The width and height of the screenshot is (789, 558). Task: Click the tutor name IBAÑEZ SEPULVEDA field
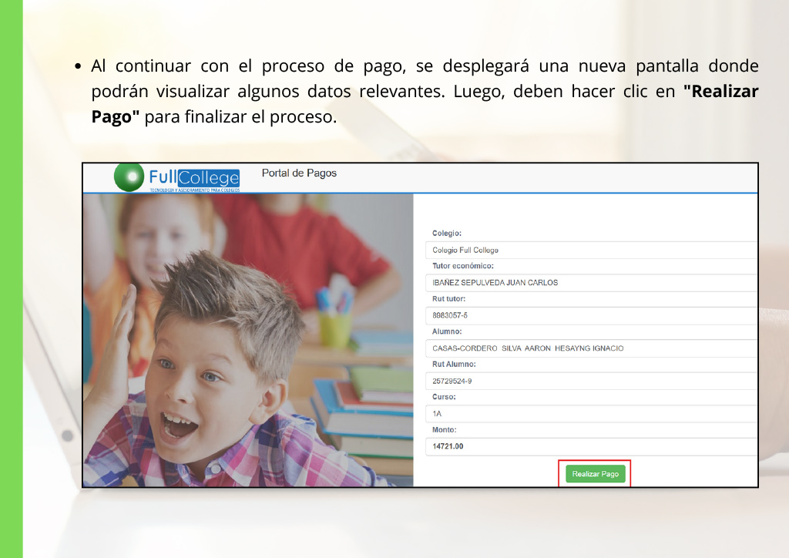(x=591, y=283)
